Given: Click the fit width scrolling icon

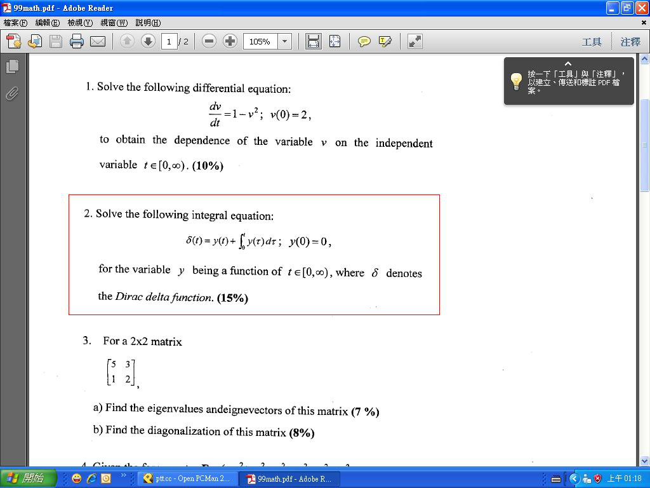Looking at the screenshot, I should click(314, 41).
